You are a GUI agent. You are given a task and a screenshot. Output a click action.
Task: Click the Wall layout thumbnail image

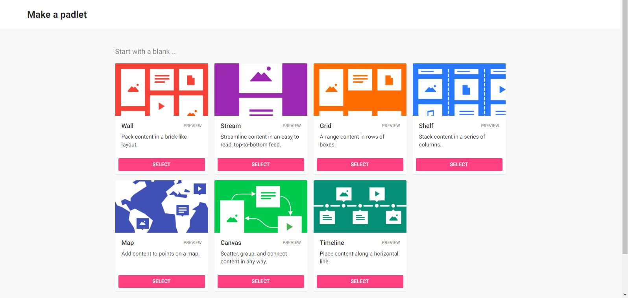(161, 89)
